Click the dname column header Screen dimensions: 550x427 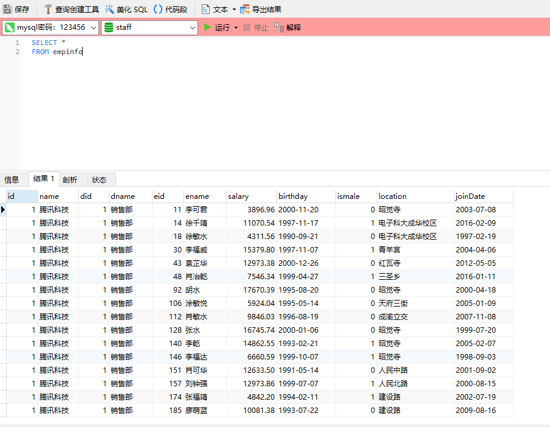pyautogui.click(x=131, y=196)
